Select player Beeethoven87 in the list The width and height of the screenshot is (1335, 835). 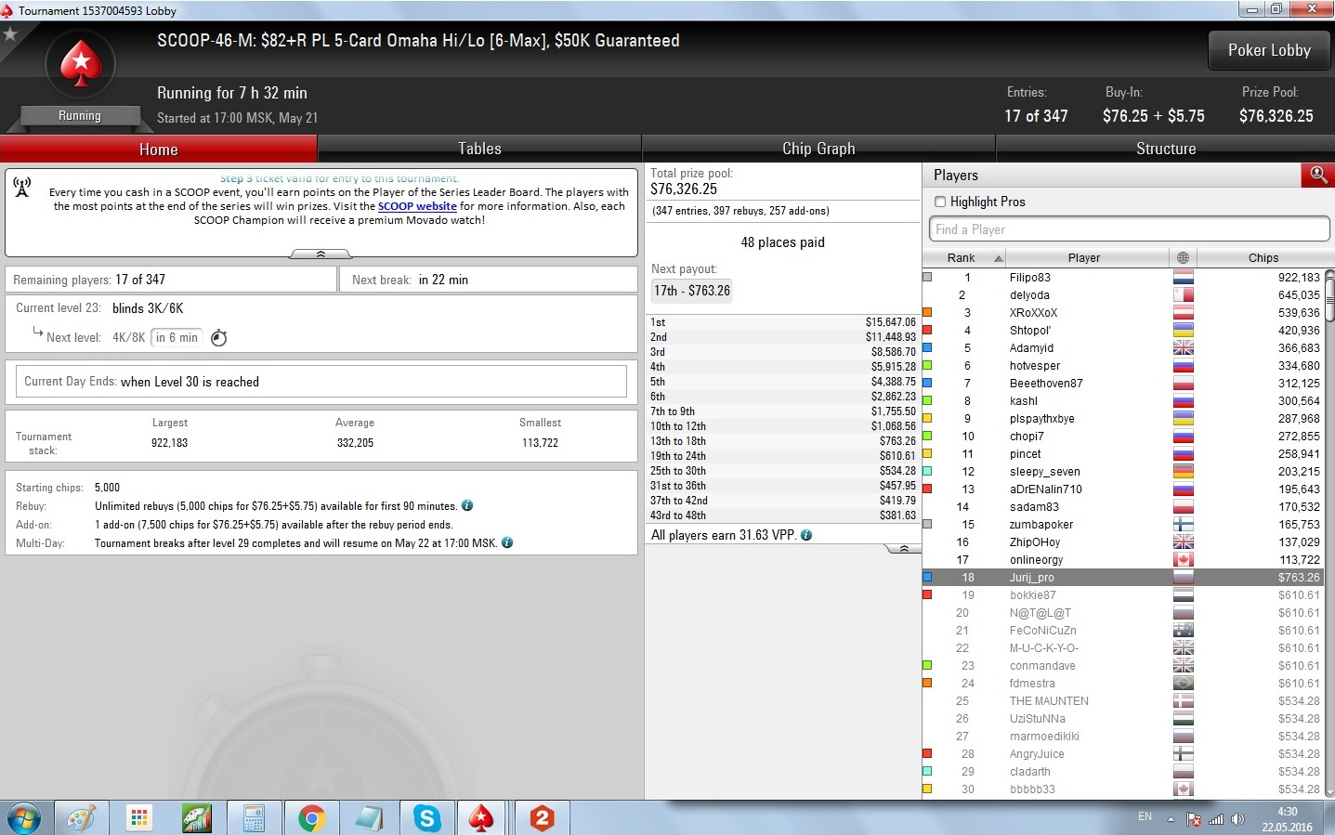(x=1125, y=384)
